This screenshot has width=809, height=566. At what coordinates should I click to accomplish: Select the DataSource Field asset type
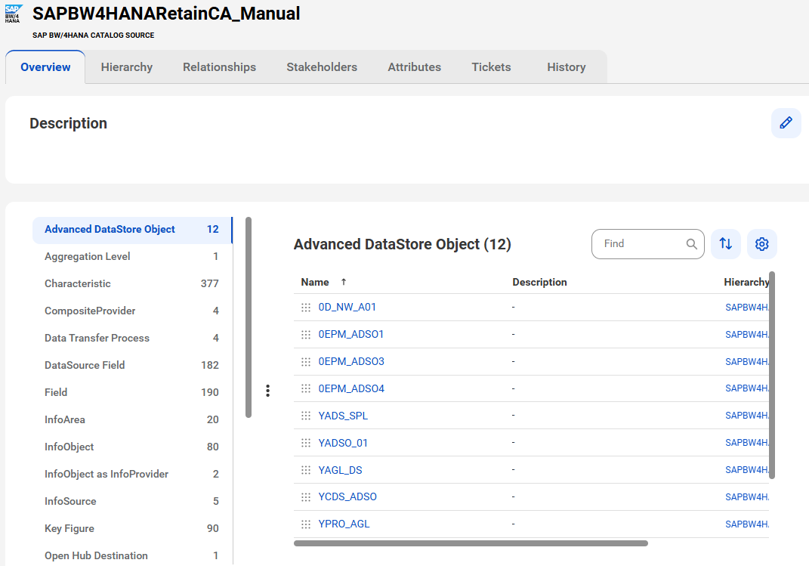132,365
